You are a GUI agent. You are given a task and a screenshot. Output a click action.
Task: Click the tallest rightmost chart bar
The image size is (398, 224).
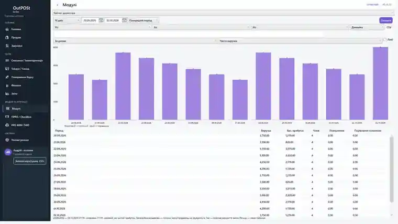click(380, 83)
